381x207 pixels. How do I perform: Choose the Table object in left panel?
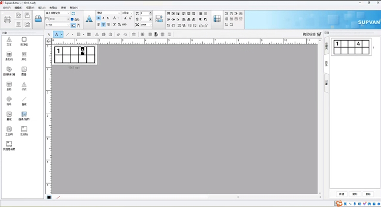pyautogui.click(x=9, y=85)
